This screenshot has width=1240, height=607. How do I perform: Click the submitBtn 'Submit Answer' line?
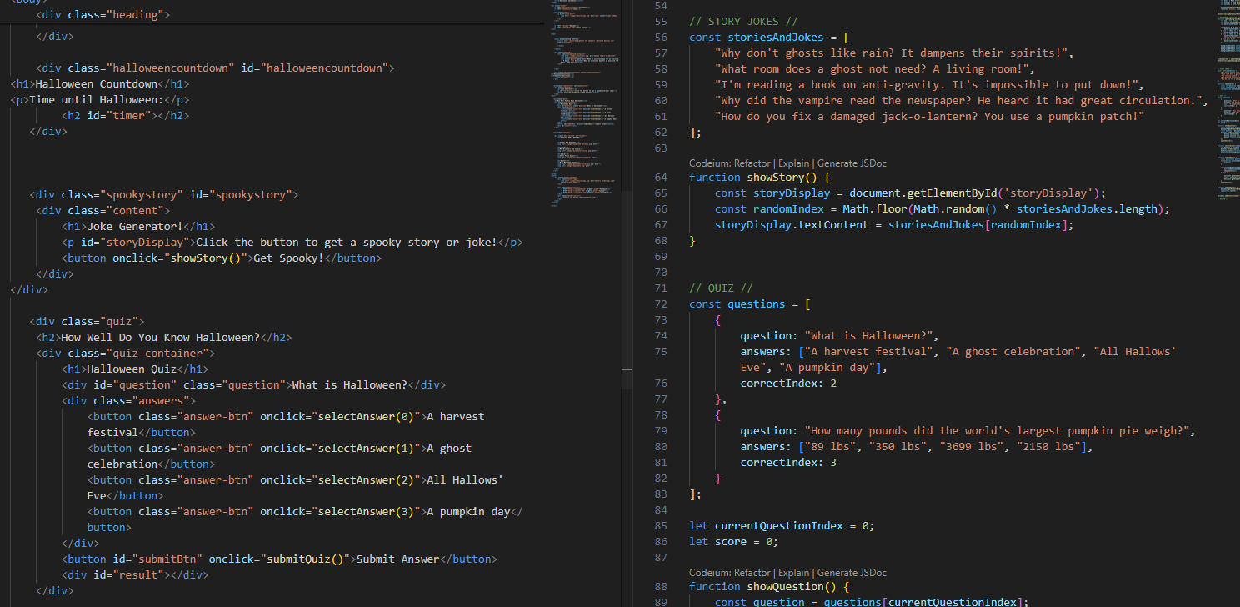(279, 559)
